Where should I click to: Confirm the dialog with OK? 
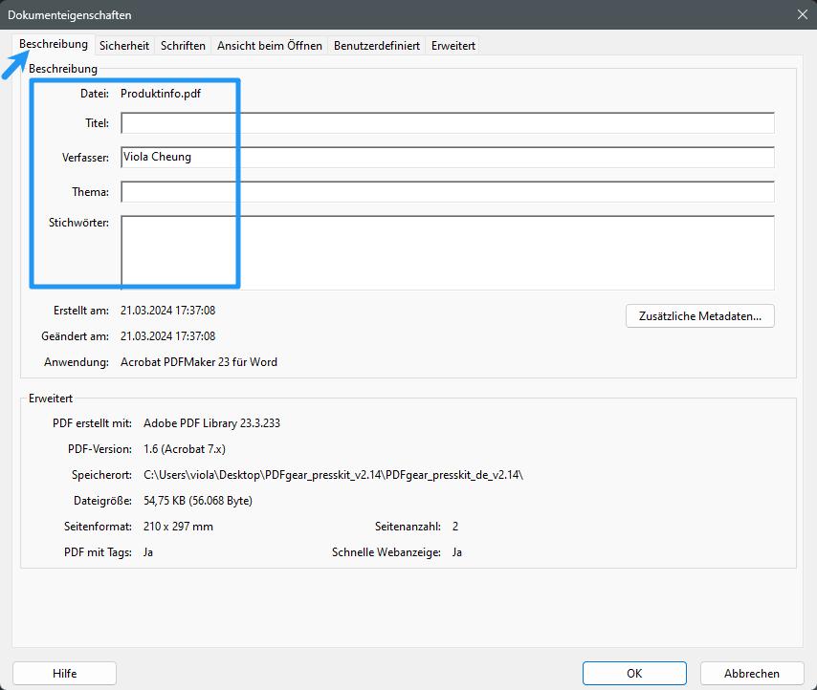point(633,674)
